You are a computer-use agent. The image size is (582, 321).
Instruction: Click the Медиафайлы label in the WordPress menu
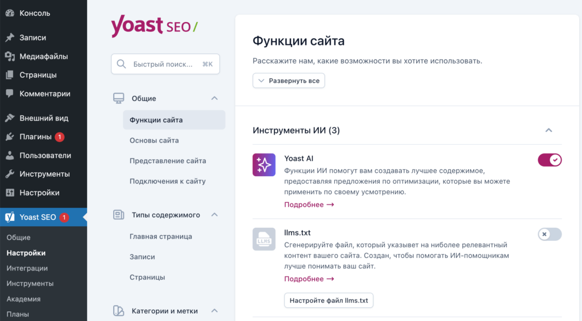point(44,56)
